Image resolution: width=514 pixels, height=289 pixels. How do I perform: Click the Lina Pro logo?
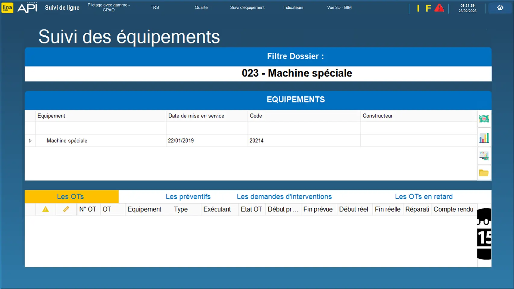(7, 8)
